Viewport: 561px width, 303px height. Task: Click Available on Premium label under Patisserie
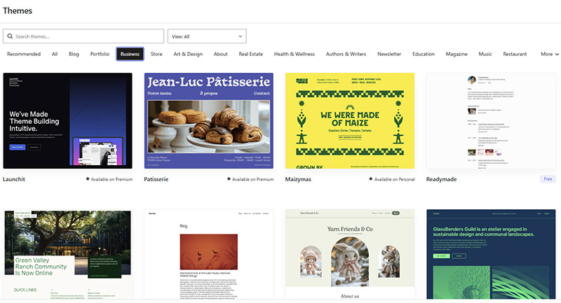pyautogui.click(x=253, y=179)
